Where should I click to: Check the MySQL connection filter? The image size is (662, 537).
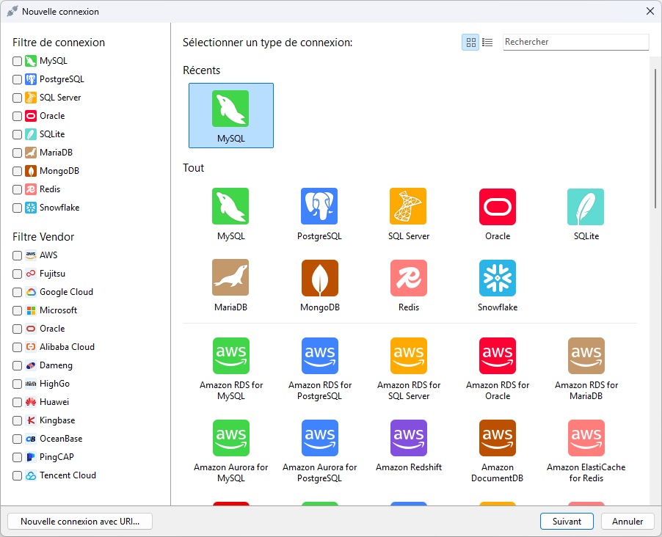(18, 61)
